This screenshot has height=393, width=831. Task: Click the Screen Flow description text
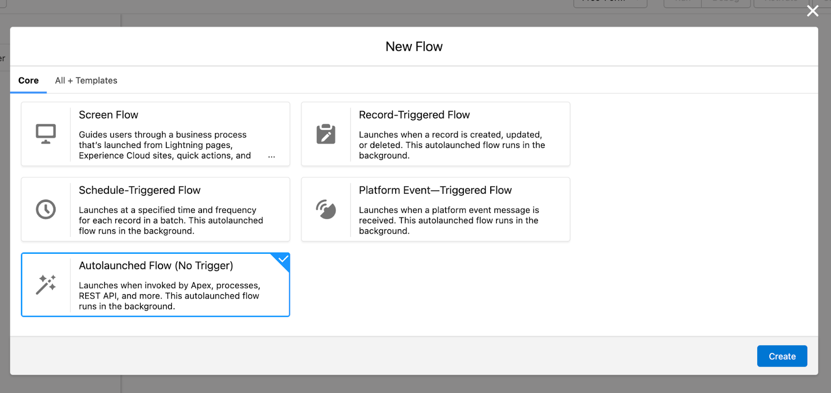165,145
